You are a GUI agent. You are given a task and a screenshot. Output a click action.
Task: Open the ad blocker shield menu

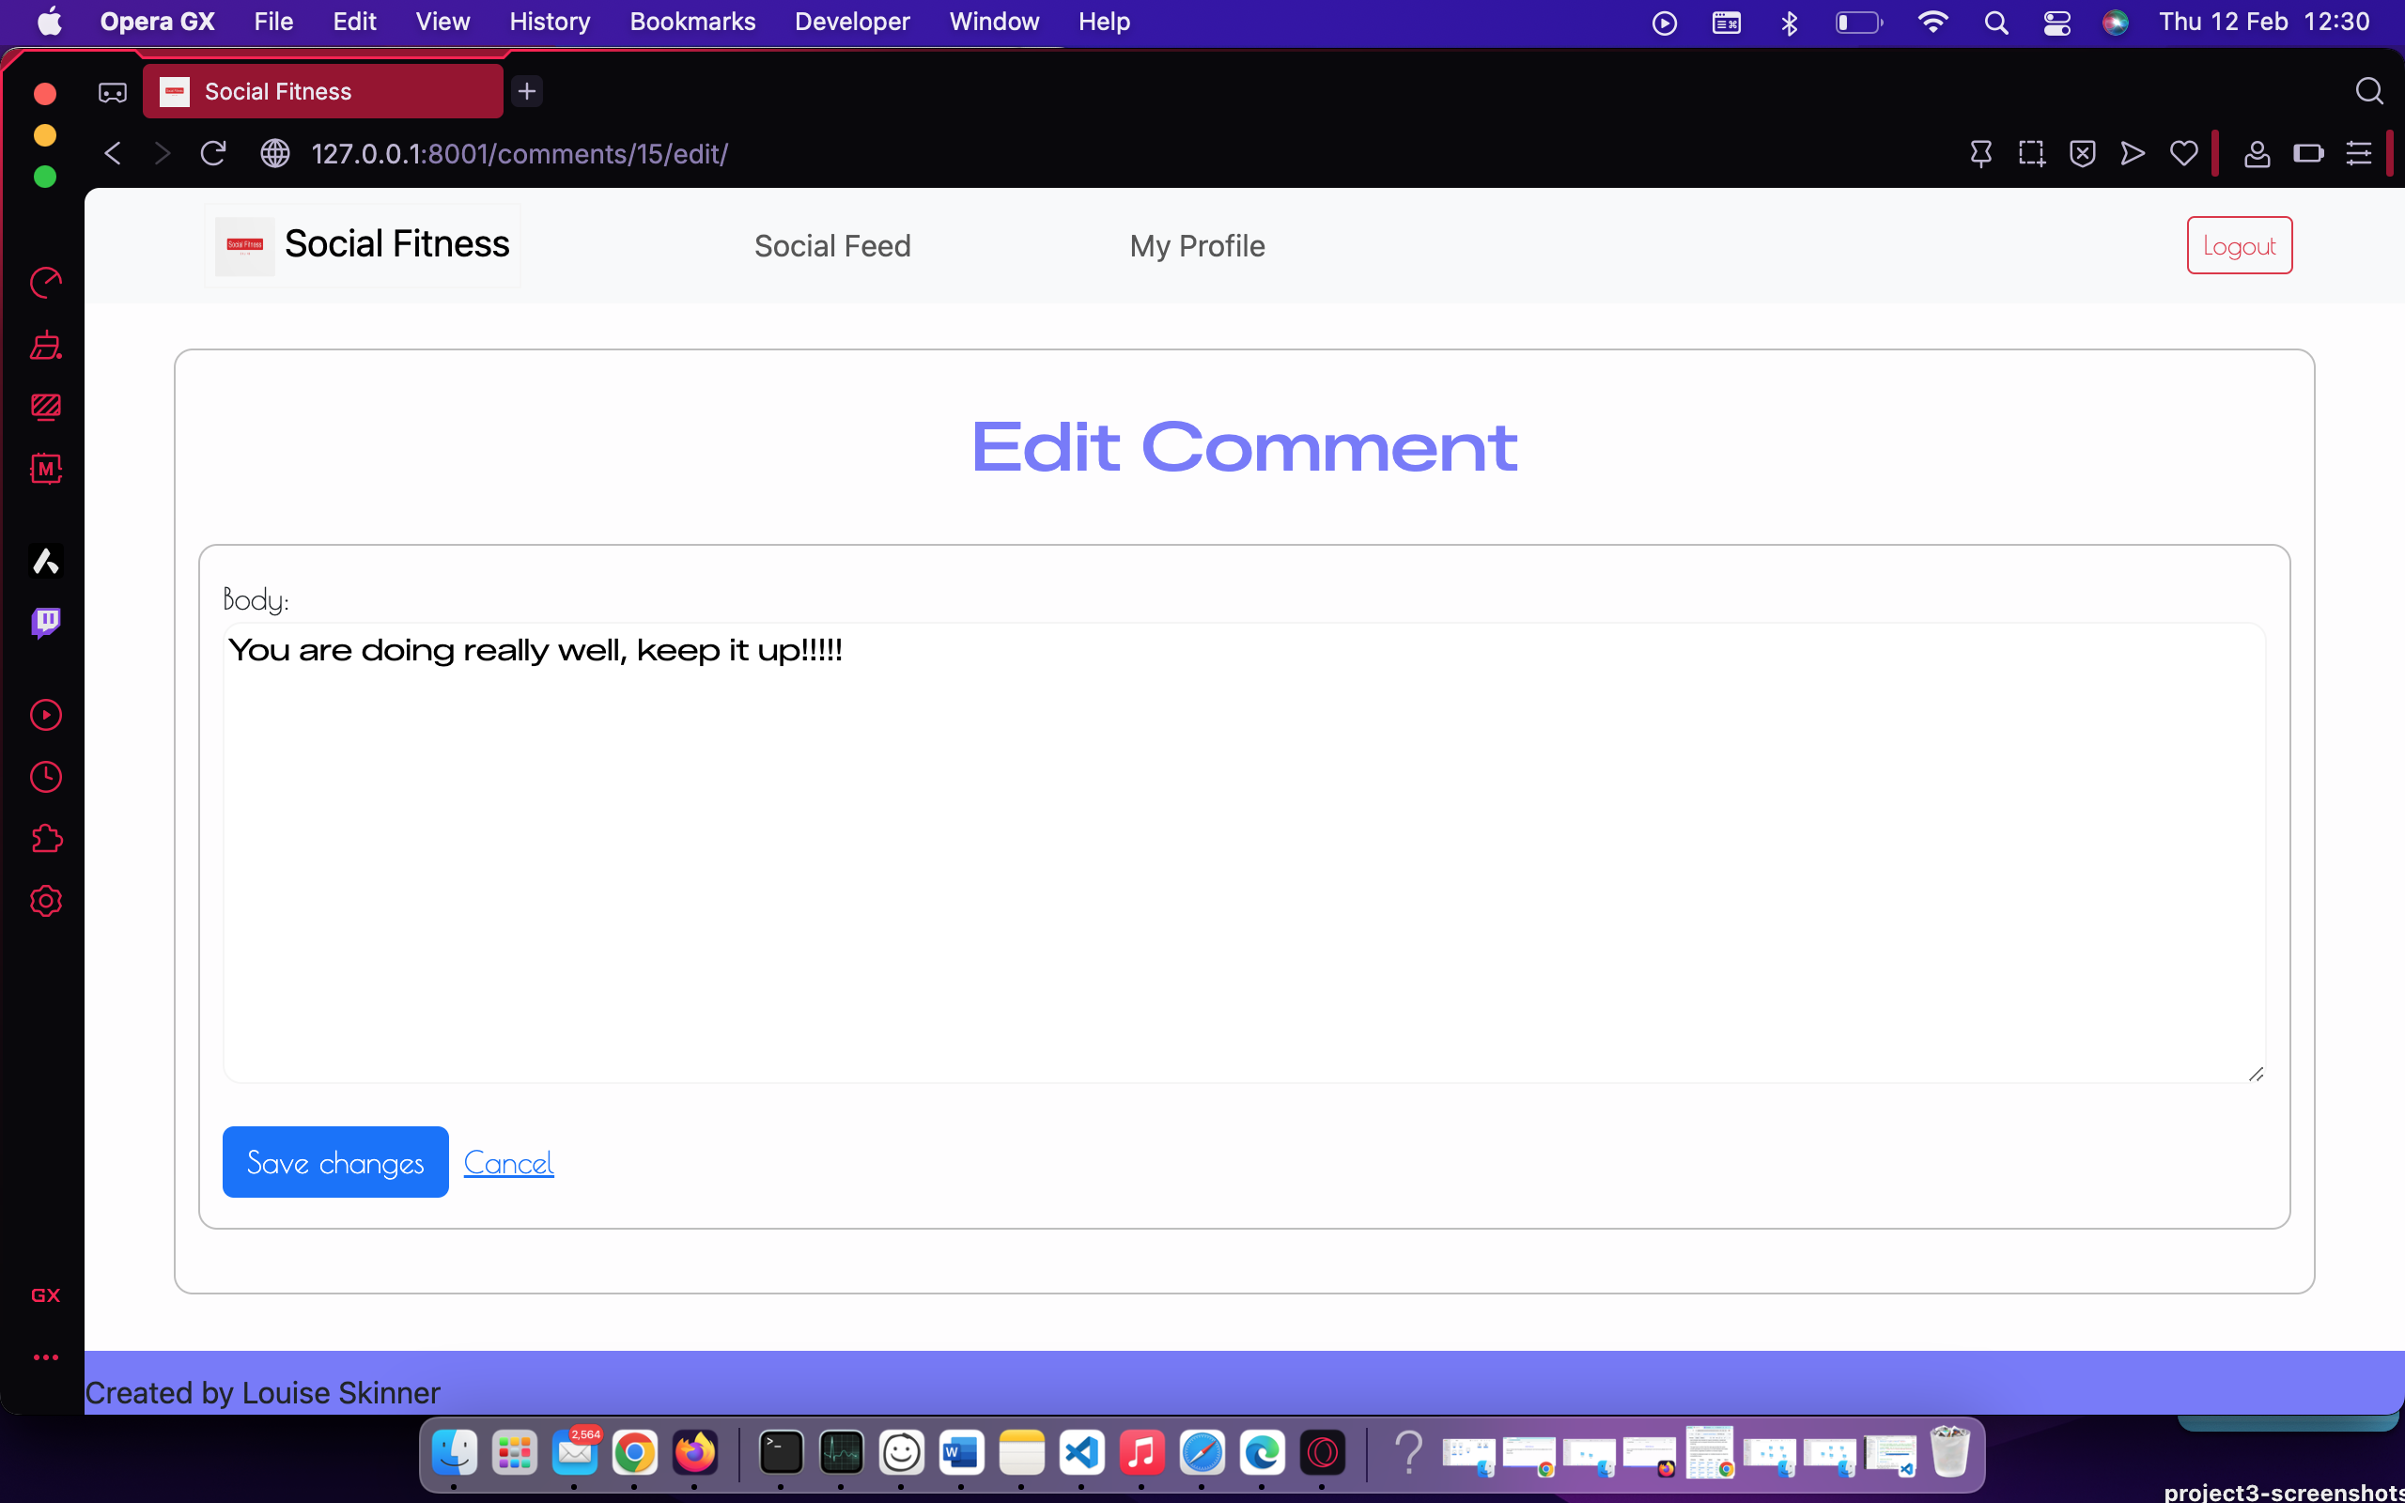pos(2082,153)
